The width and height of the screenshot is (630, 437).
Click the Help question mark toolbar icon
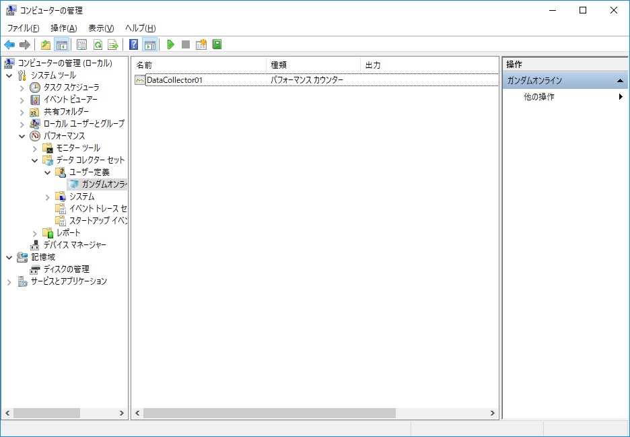pos(134,44)
